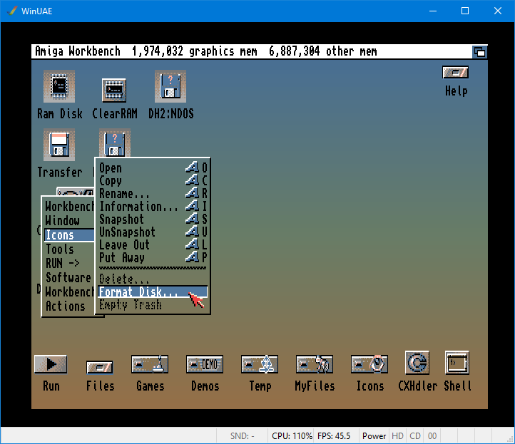515x444 pixels.
Task: Open the Demos drawer icon
Action: pos(205,364)
